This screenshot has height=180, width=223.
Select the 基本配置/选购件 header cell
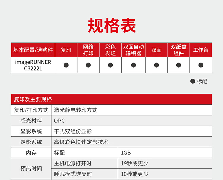(x=33, y=50)
